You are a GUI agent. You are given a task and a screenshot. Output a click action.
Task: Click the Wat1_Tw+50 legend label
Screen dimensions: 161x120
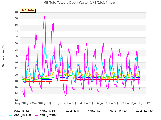pos(22,115)
